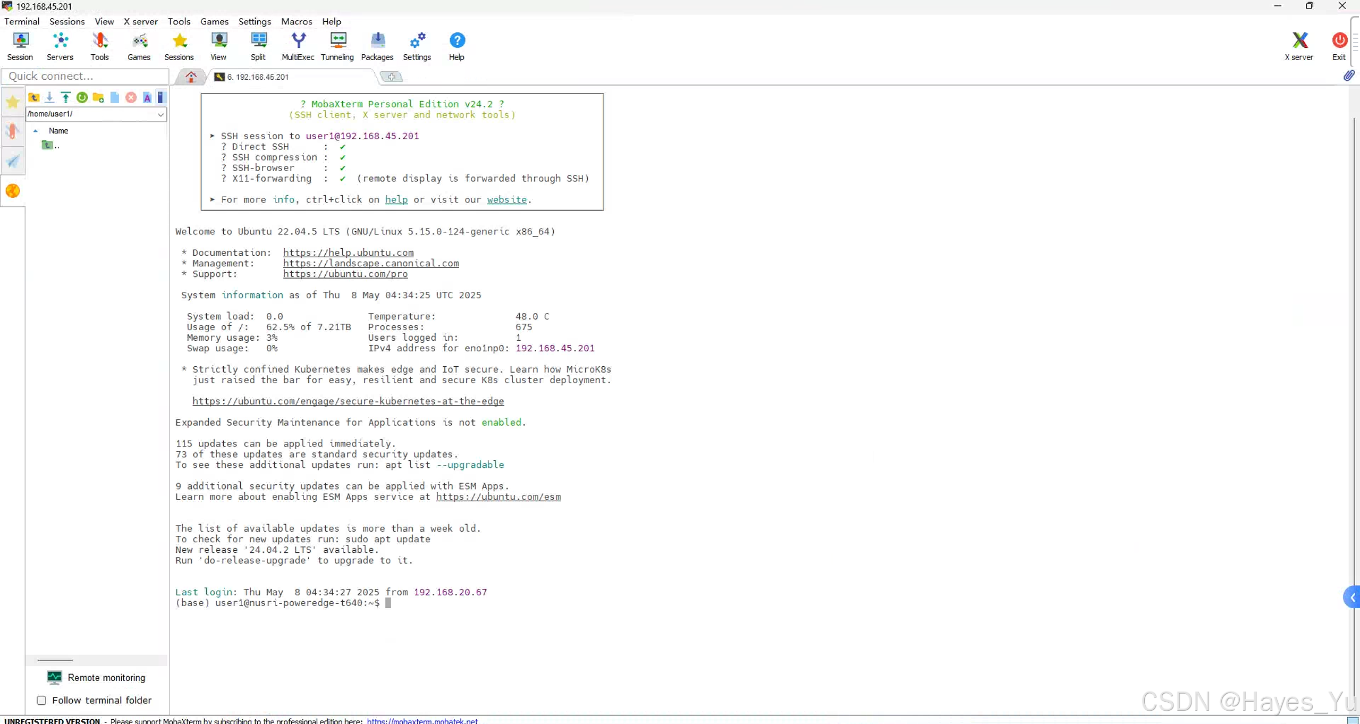Switch to the 192.168.45.201 session tab
The height and width of the screenshot is (724, 1360).
[x=257, y=77]
